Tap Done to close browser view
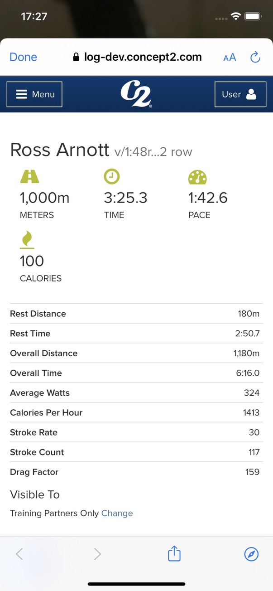Viewport: 273px width, 591px height. [24, 57]
